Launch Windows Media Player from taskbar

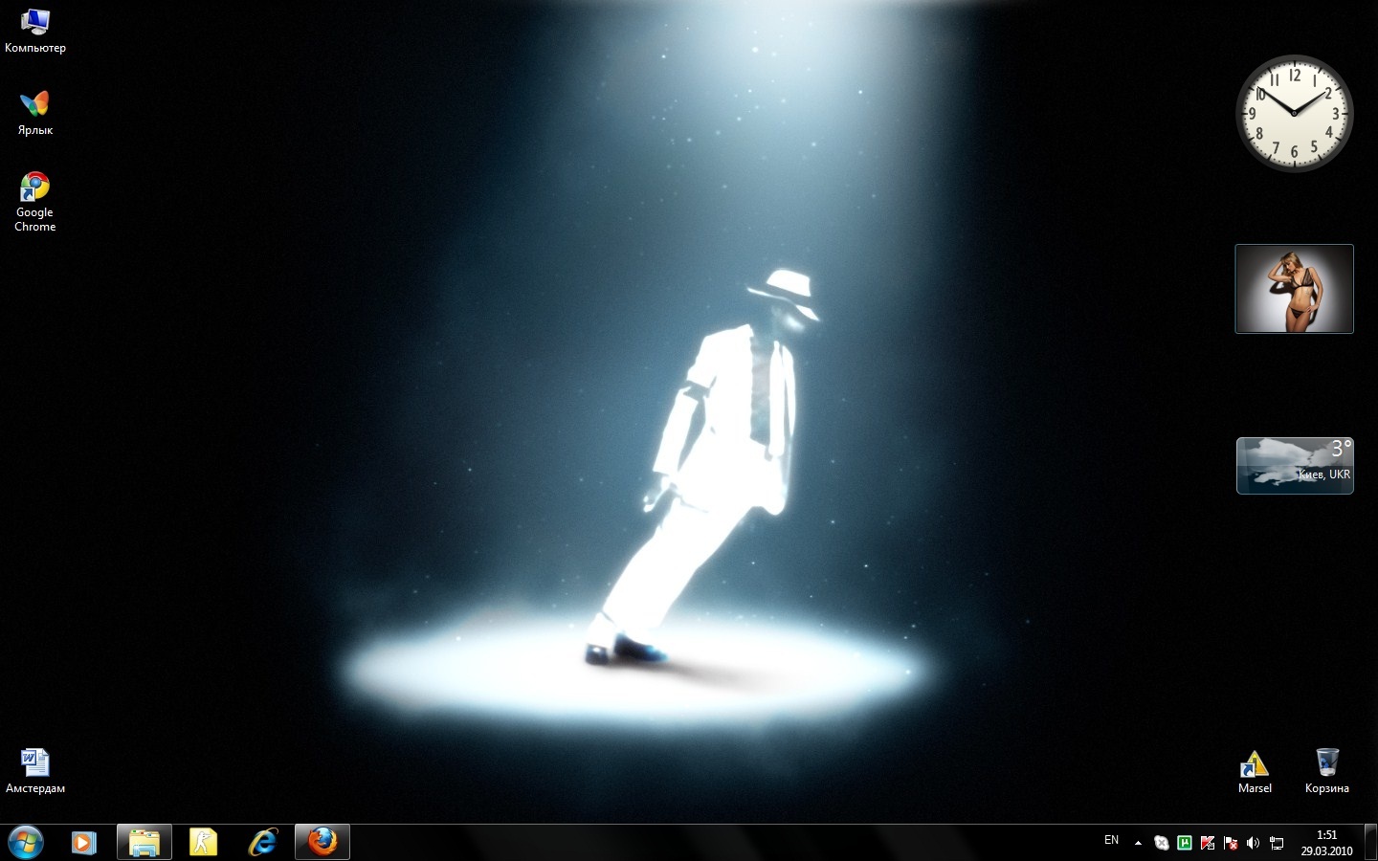(x=84, y=842)
